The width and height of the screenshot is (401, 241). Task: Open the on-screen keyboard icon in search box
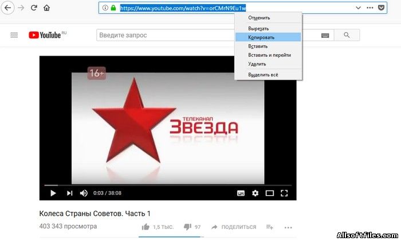325,35
